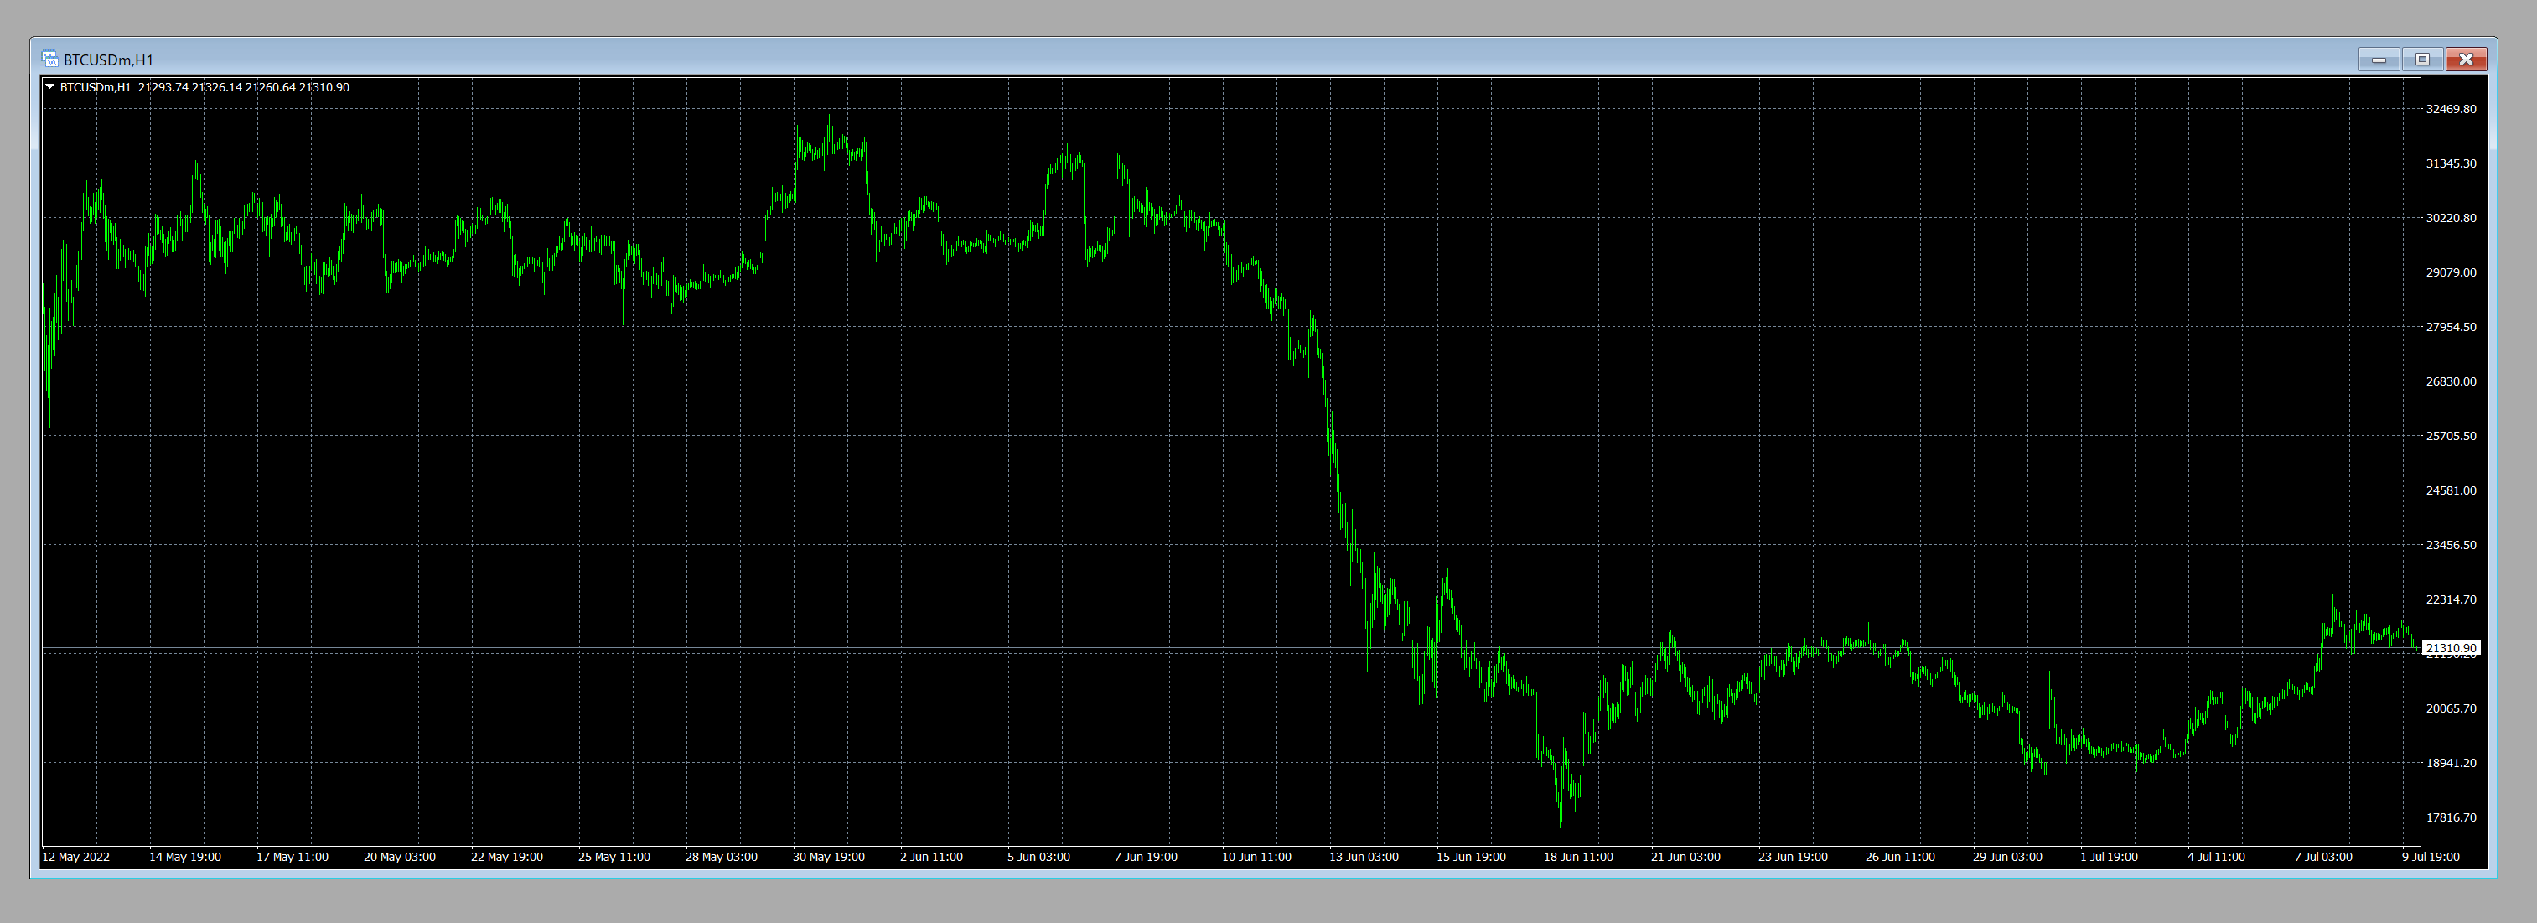
Task: Maximize the BTCUSDm,H1 chart window
Action: pos(2422,60)
